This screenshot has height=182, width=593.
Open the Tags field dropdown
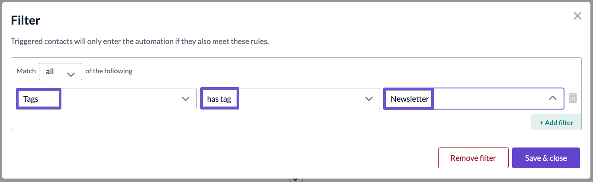(106, 99)
